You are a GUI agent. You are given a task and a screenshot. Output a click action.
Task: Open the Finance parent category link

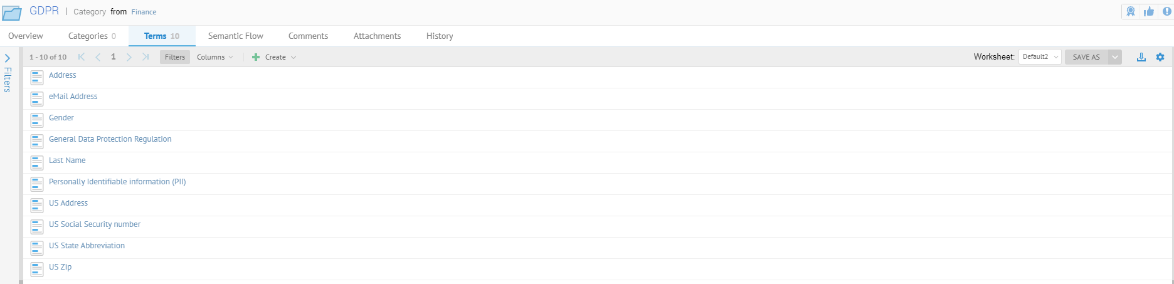pos(144,12)
